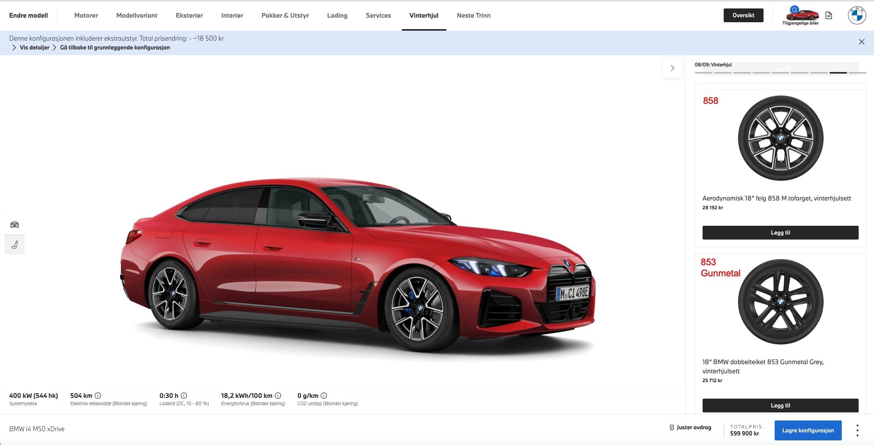Click Lagre konfigurasjon button

coord(808,430)
